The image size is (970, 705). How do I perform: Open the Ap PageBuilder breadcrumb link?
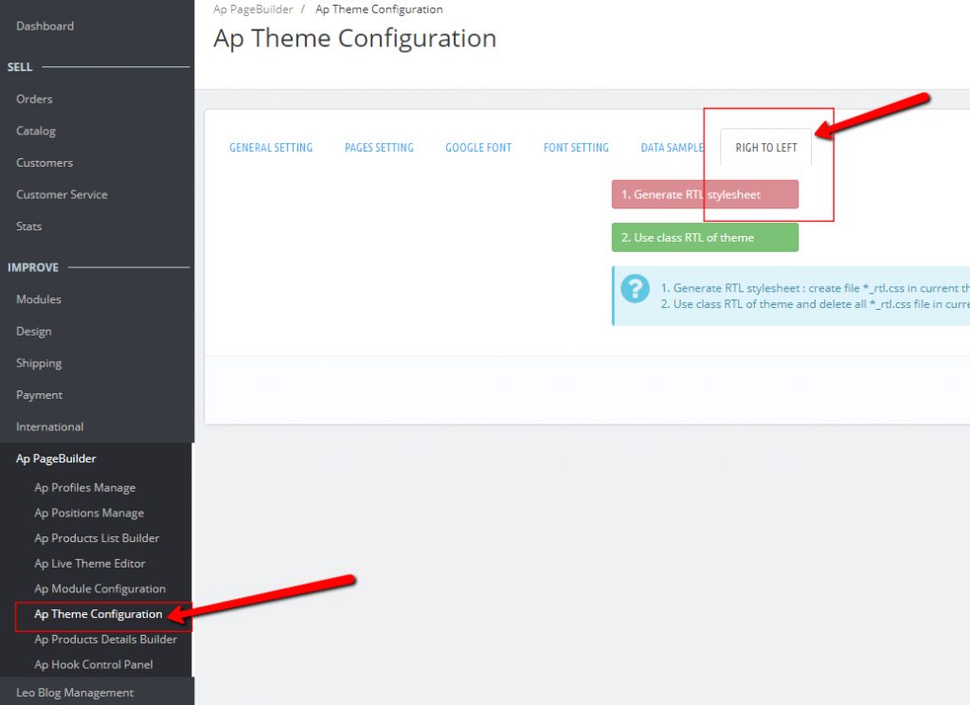(252, 9)
